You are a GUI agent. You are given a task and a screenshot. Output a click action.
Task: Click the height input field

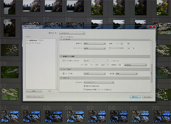(x=97, y=65)
